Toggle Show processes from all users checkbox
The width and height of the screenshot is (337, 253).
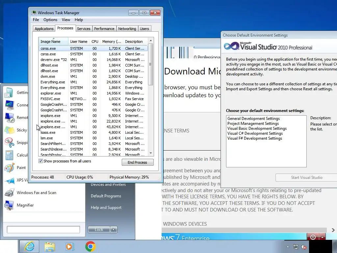coord(40,161)
